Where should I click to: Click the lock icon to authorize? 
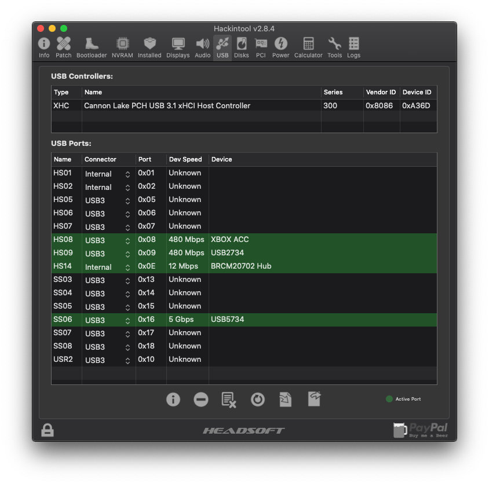pos(48,430)
